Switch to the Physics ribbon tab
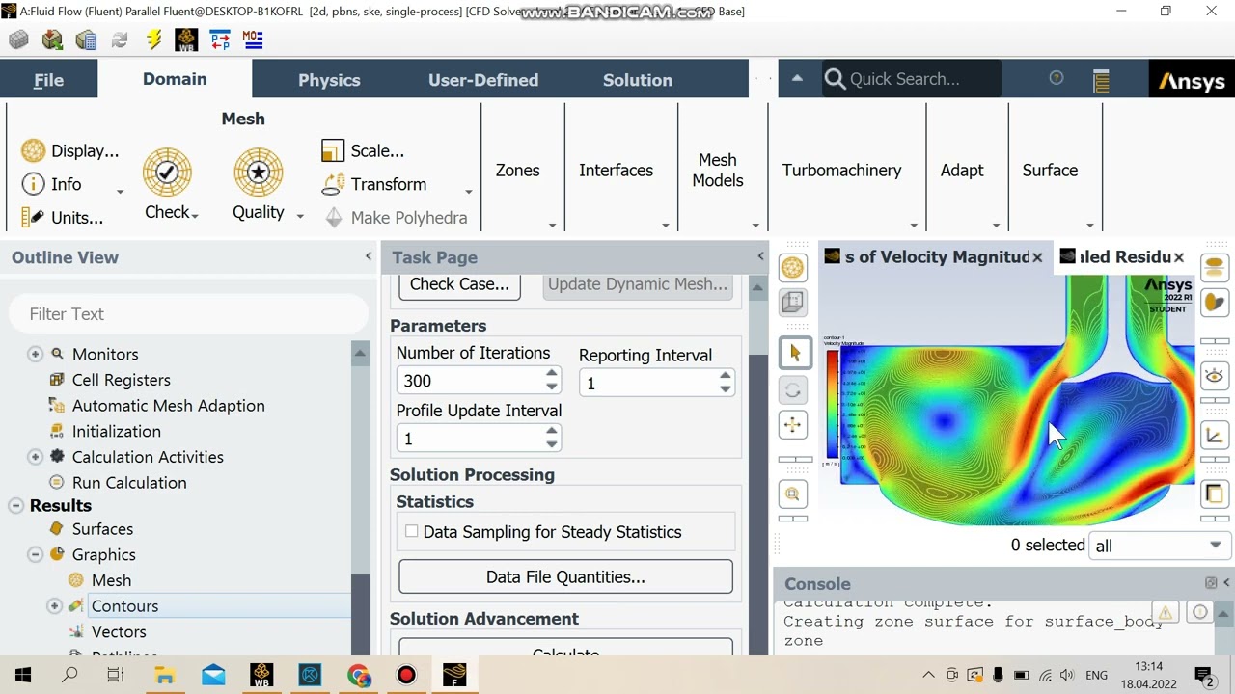The image size is (1235, 694). pos(329,80)
